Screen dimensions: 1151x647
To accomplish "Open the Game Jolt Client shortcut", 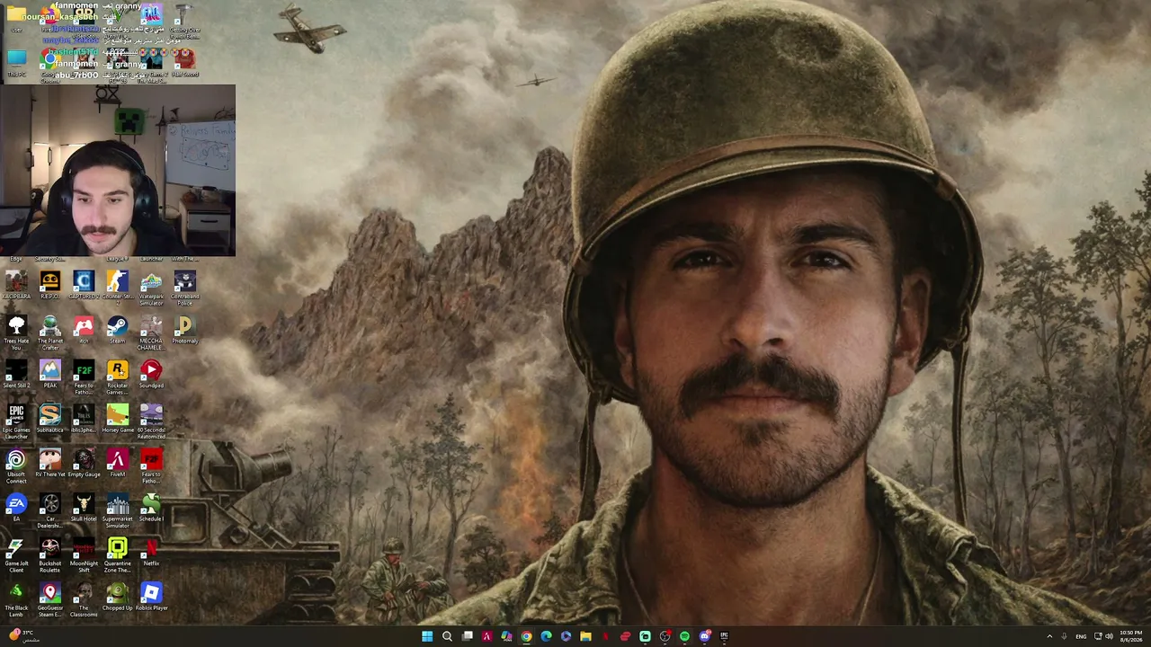I will click(x=16, y=555).
